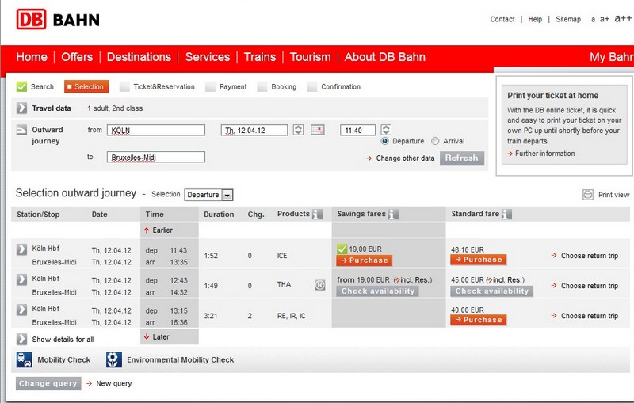Screen dimensions: 634x403
Task: Open the Home menu
Action: [32, 57]
